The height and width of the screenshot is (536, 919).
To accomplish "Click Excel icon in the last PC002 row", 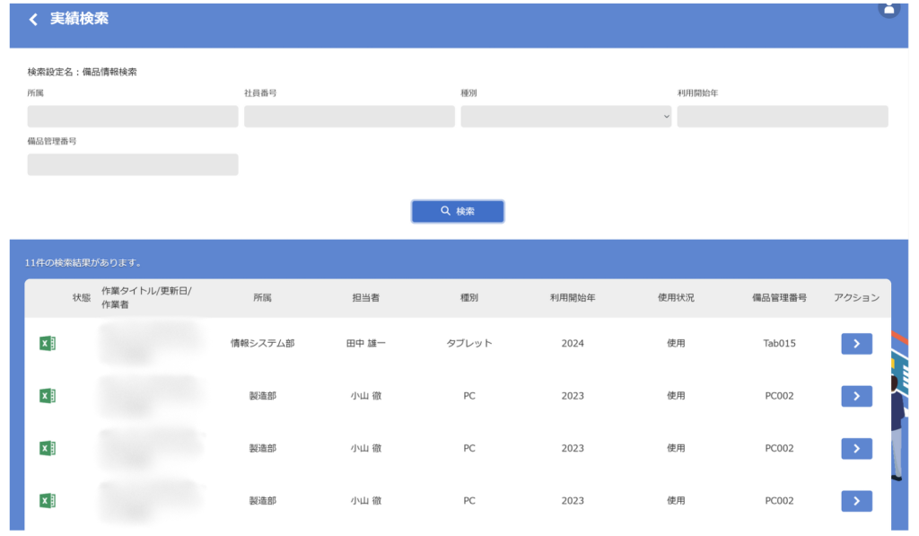I will point(48,501).
